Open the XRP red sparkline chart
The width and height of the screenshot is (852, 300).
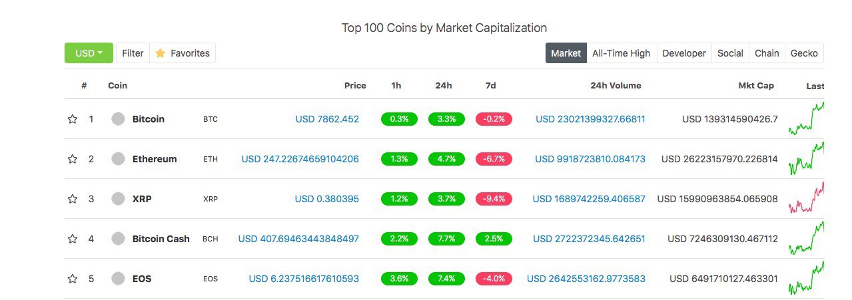(x=806, y=198)
